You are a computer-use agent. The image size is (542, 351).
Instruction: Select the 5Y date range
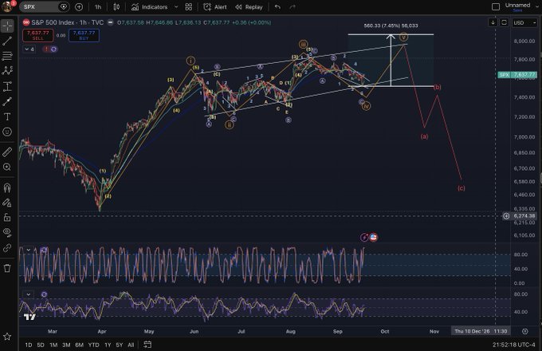click(x=120, y=345)
